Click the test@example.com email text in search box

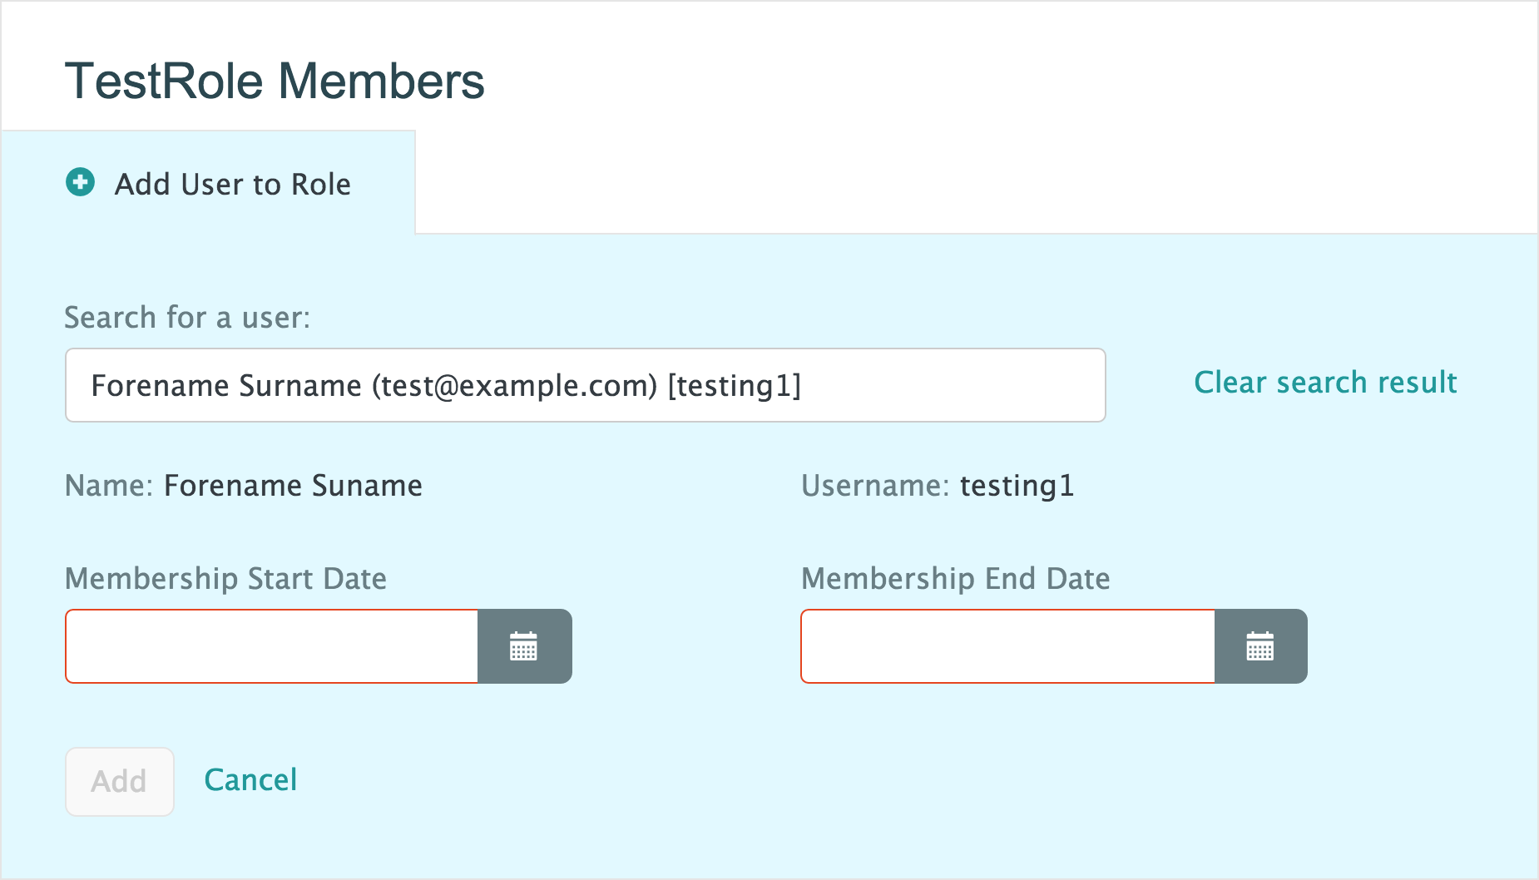[x=515, y=386]
